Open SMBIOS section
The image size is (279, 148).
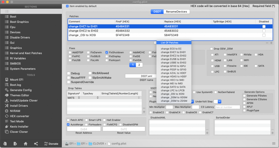pyautogui.click(x=15, y=63)
